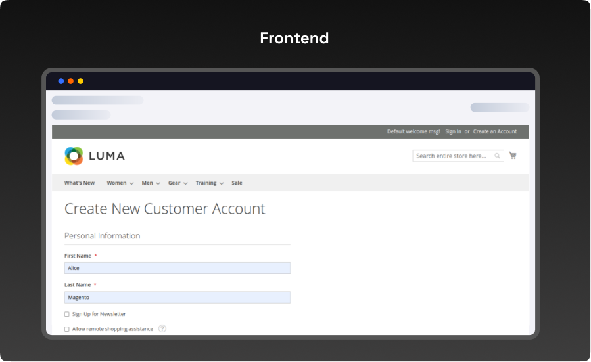
Task: Click the First Name input field
Action: pyautogui.click(x=177, y=268)
